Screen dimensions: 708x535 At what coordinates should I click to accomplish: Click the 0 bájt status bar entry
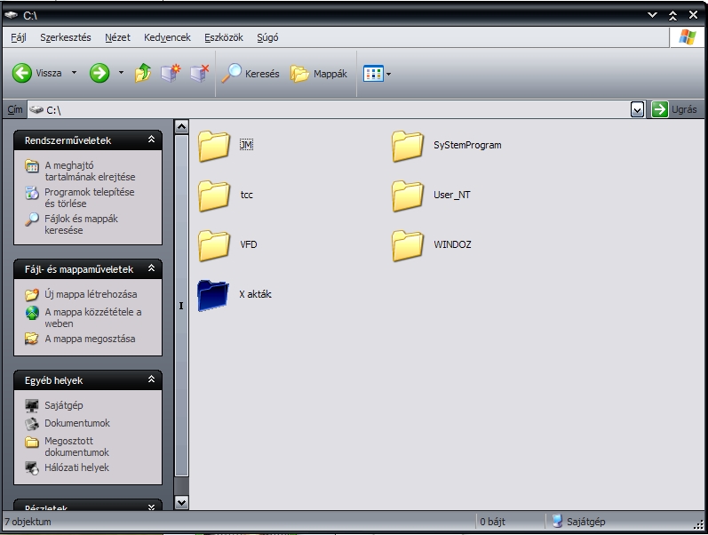[492, 522]
